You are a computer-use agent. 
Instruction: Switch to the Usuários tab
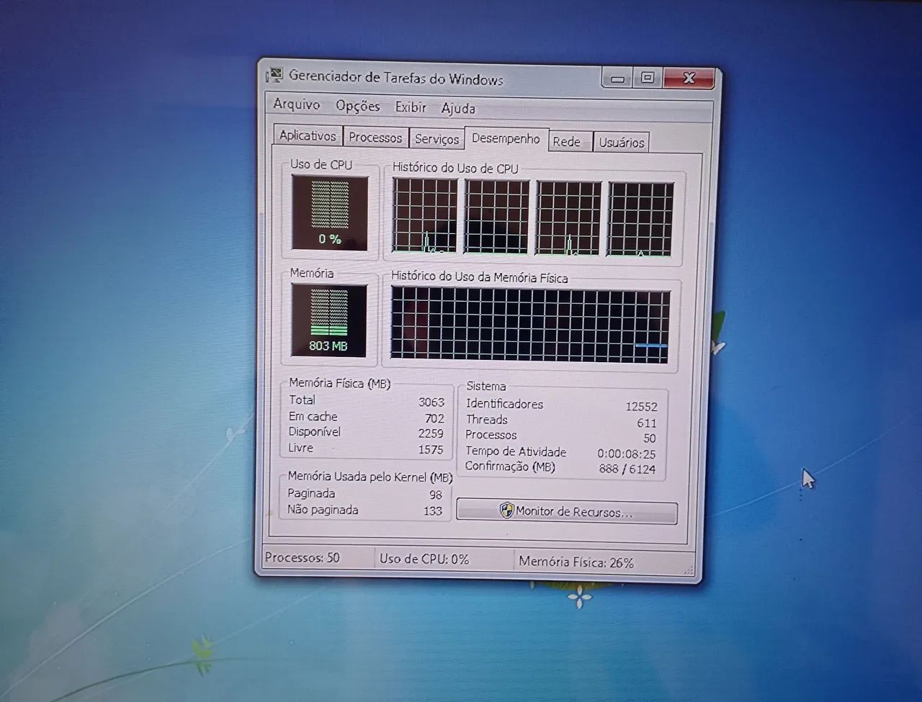click(x=621, y=143)
